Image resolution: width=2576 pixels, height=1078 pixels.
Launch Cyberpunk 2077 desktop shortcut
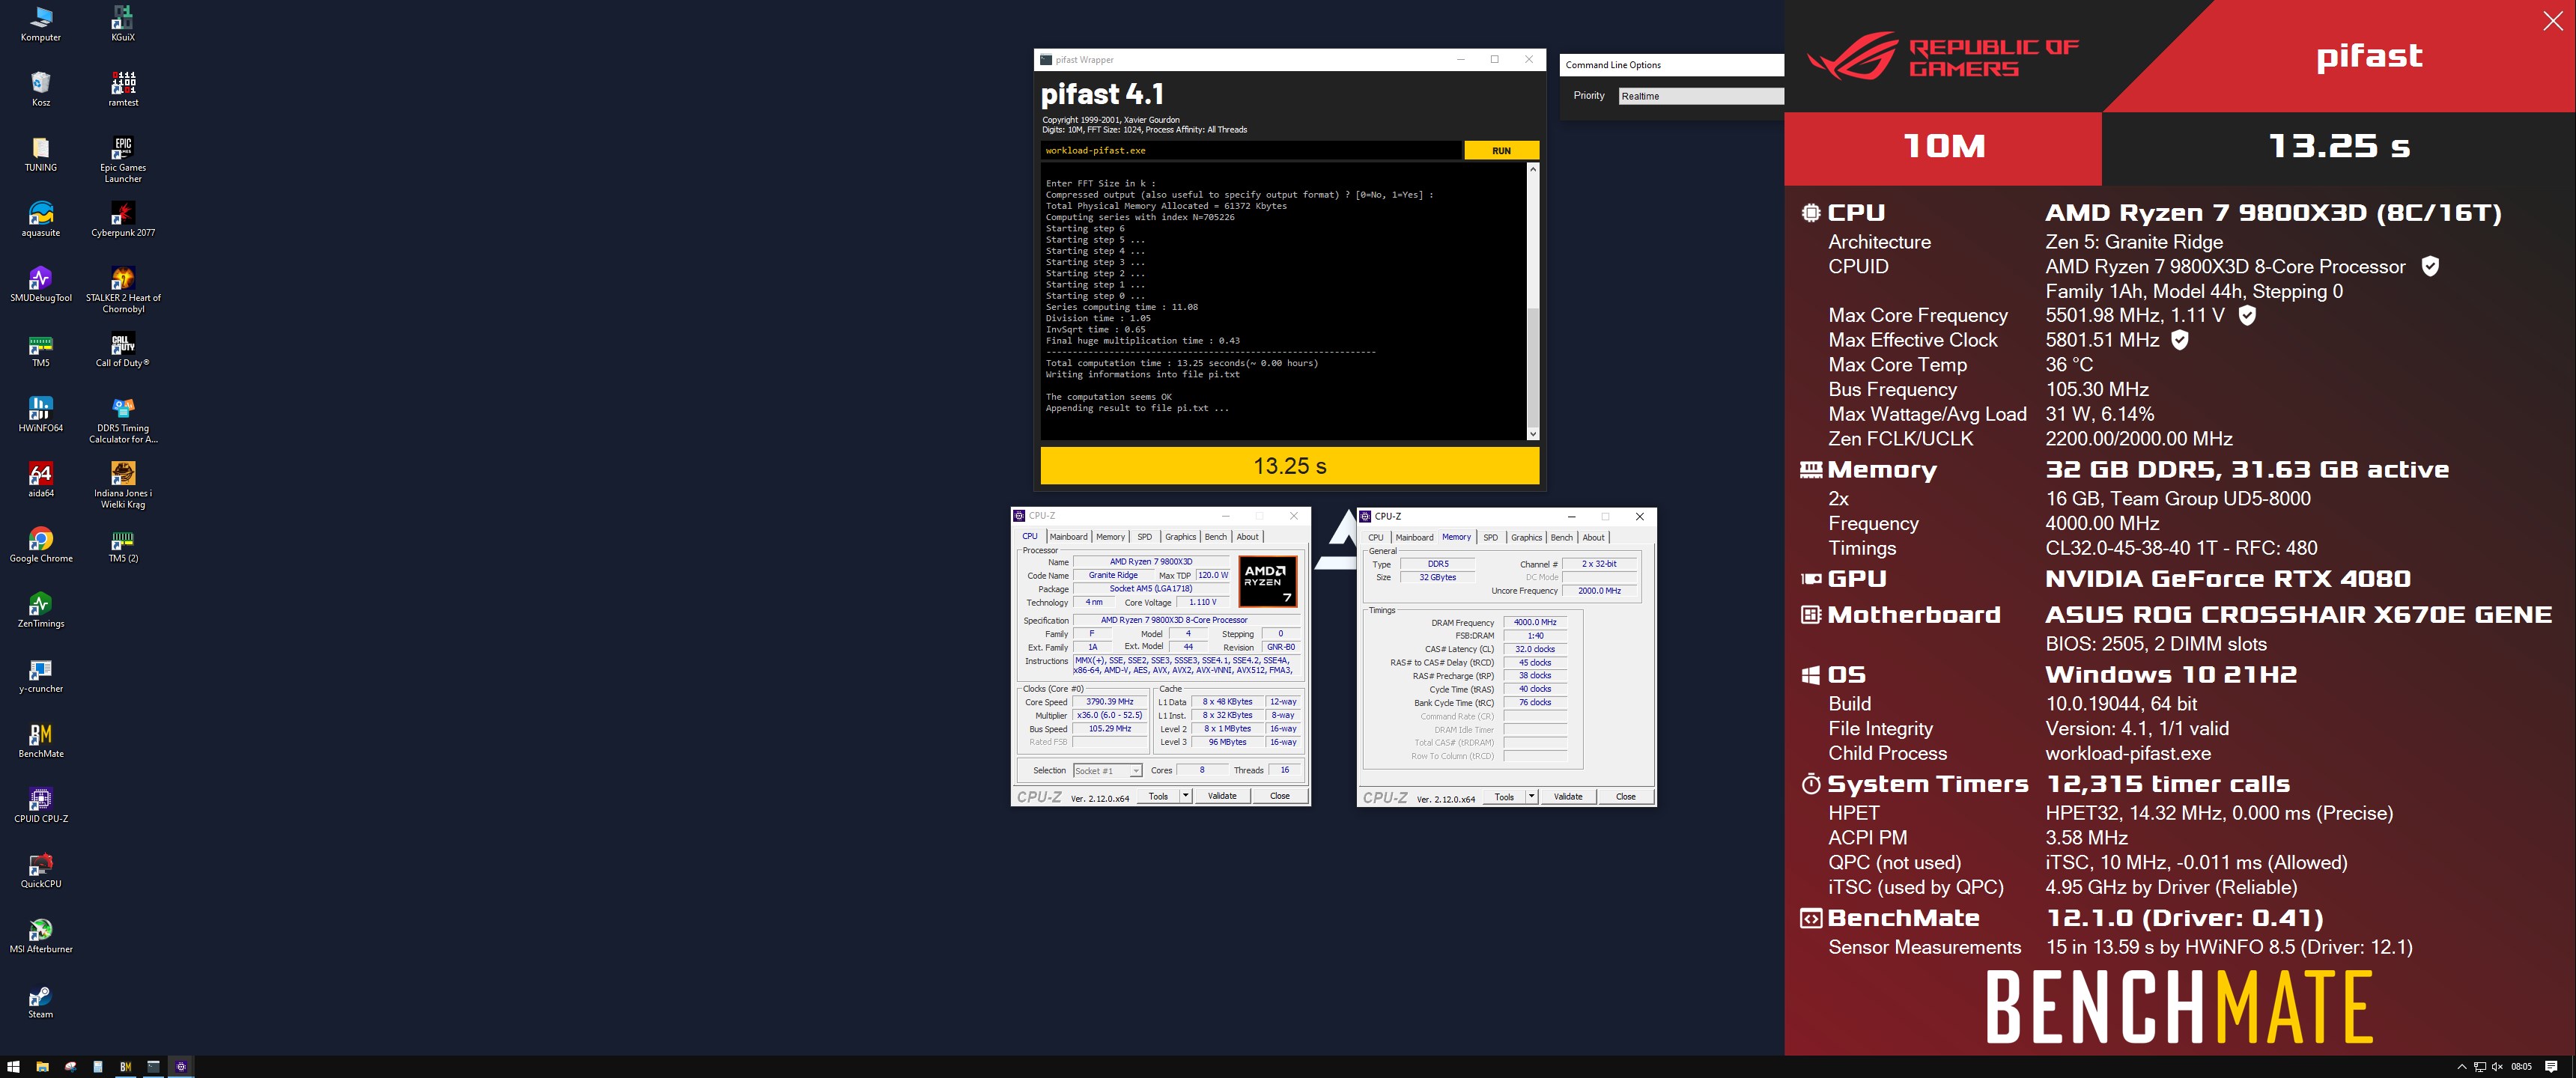[122, 219]
